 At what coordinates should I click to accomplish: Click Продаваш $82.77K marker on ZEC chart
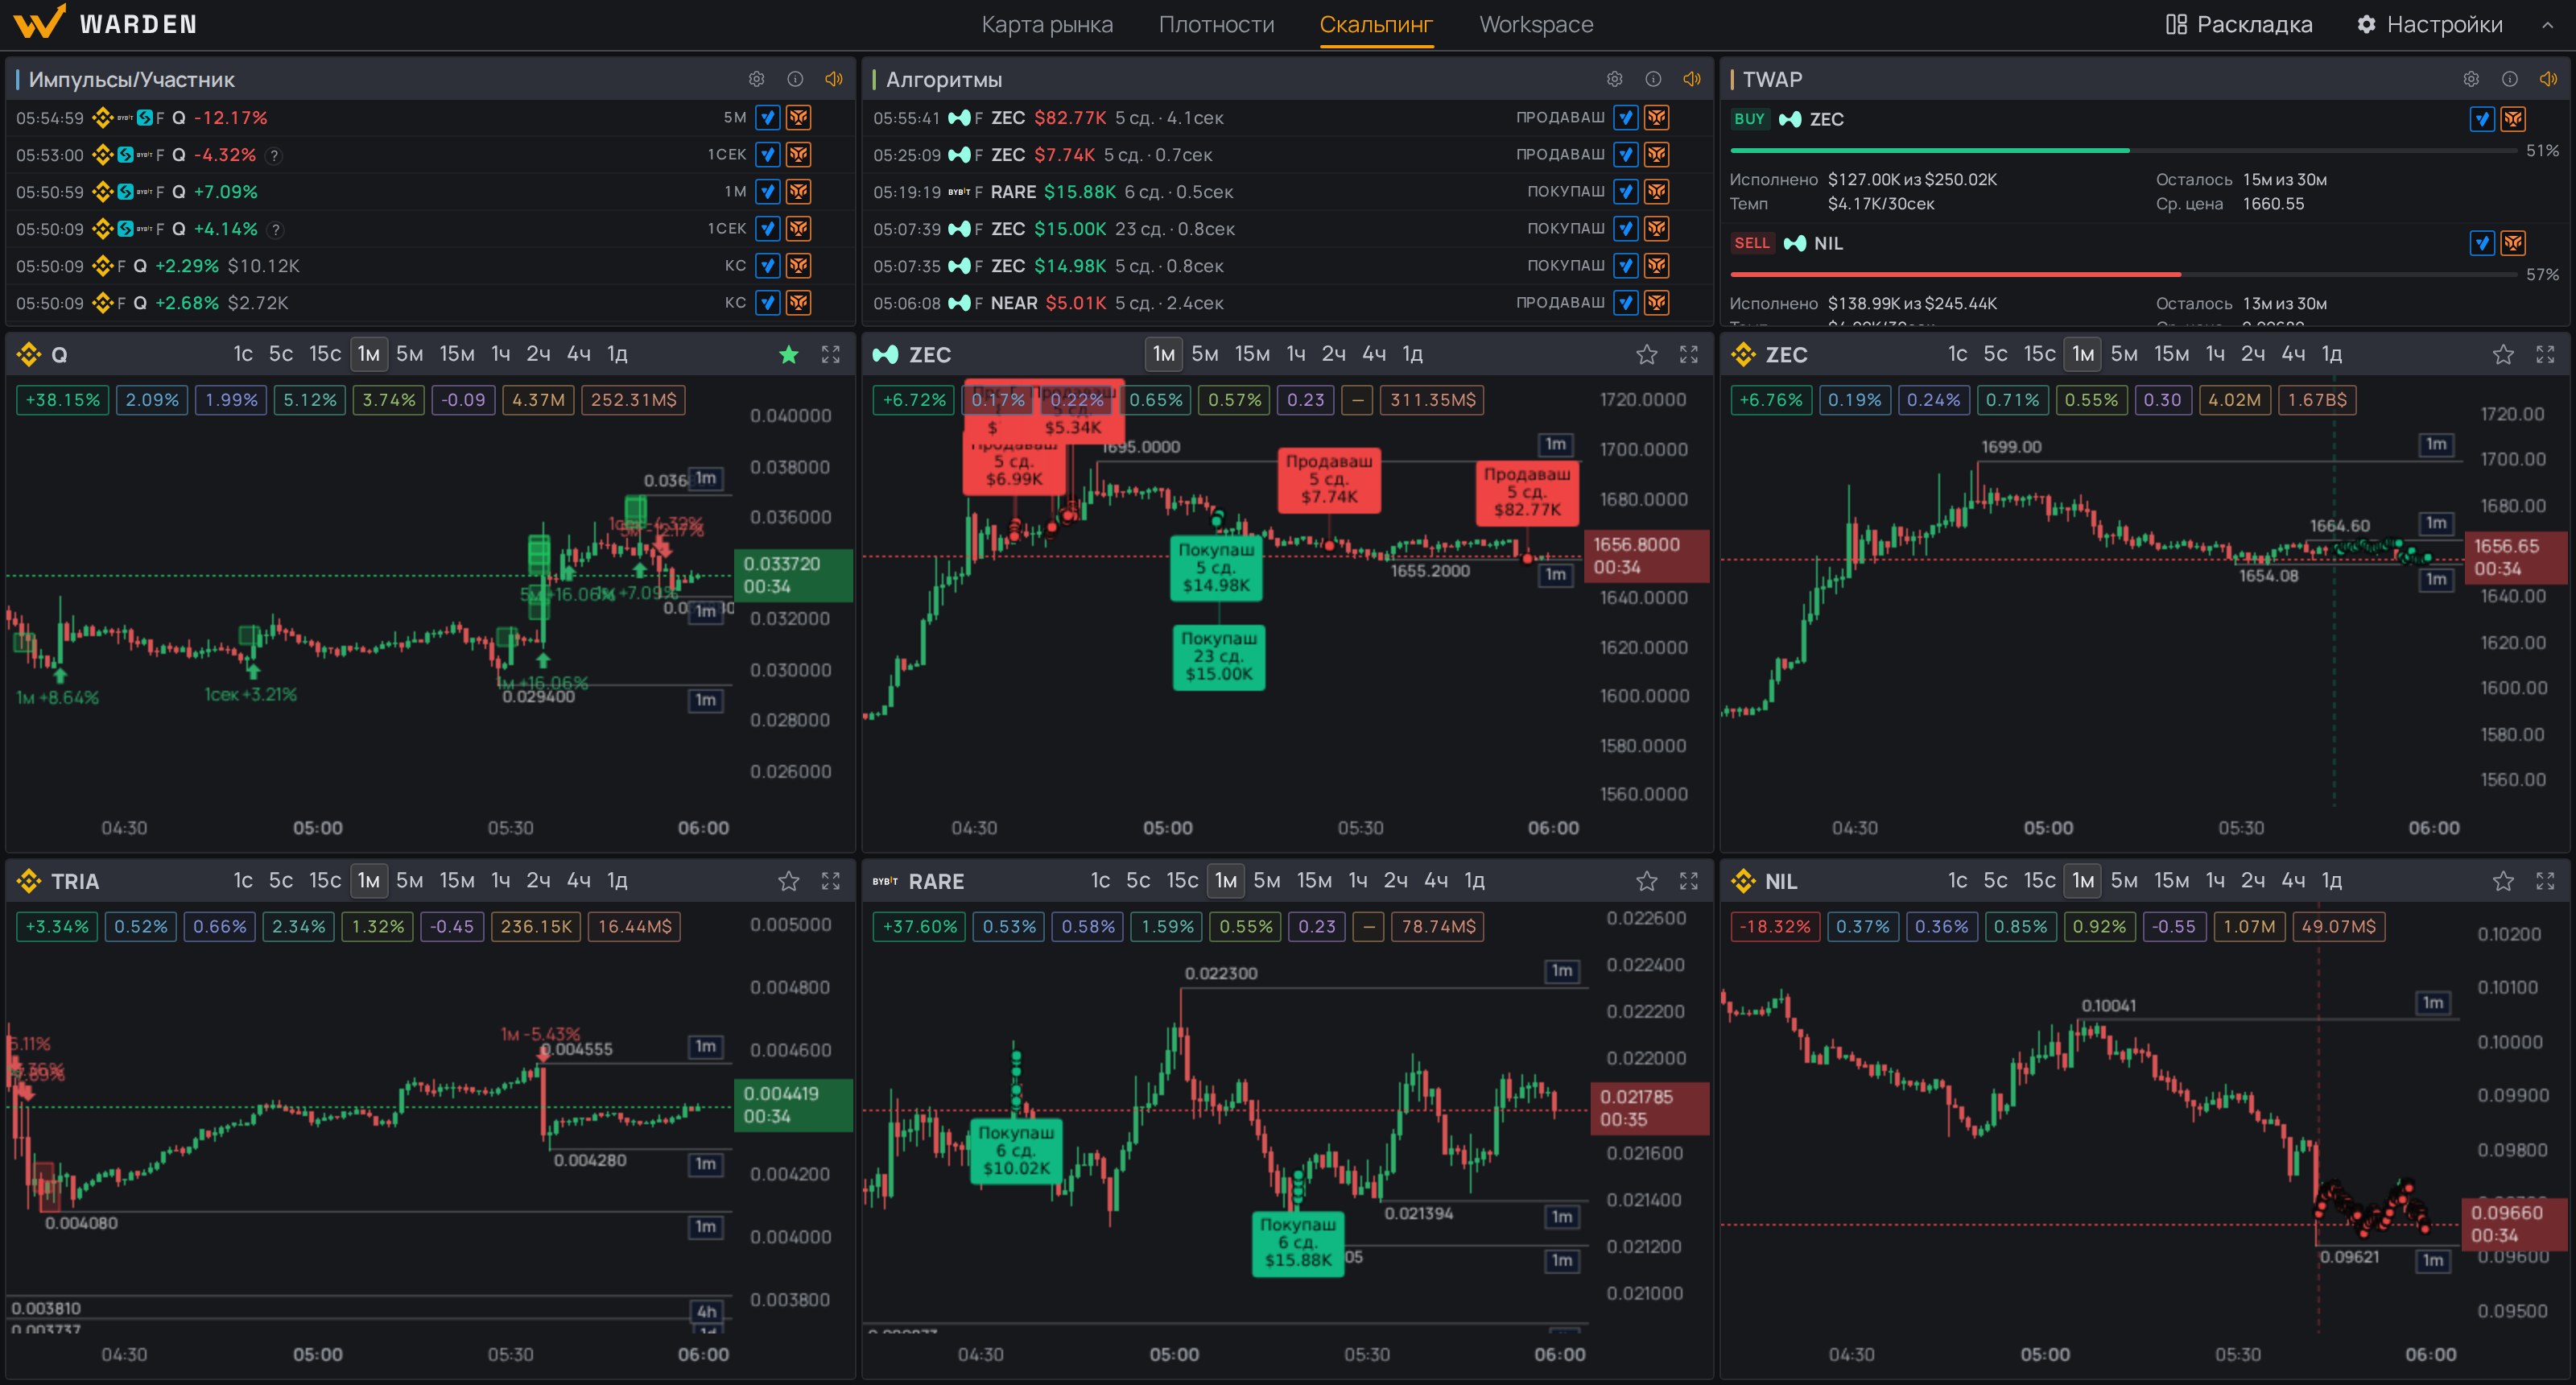1527,492
